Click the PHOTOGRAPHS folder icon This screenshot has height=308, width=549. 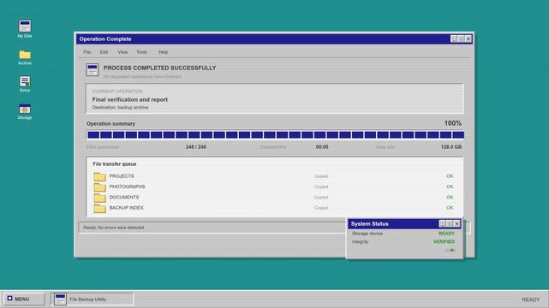coord(100,187)
